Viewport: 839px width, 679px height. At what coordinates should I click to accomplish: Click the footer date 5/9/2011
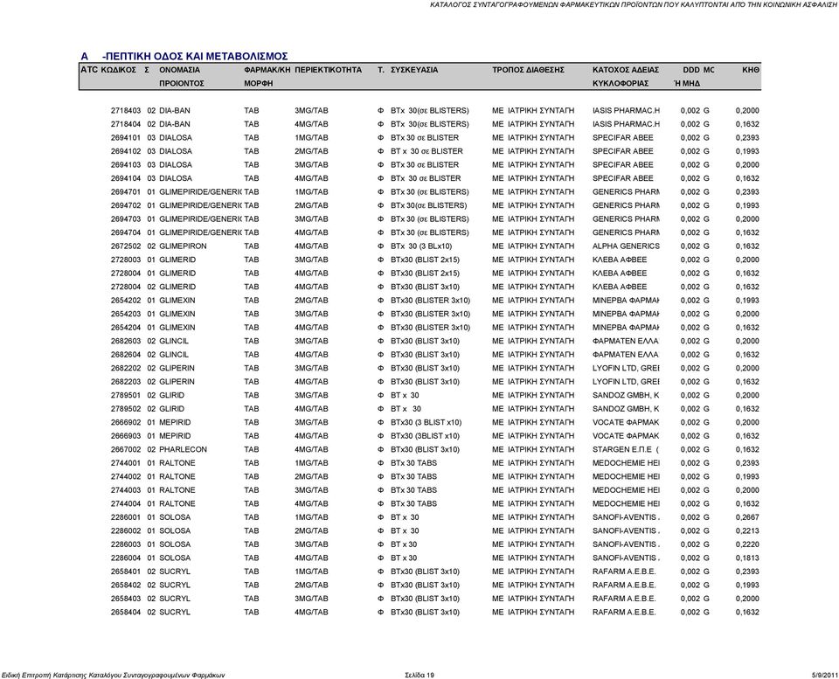pos(823,675)
